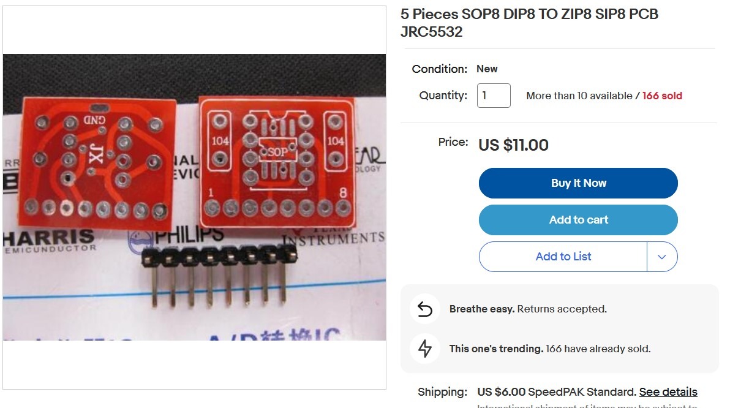Focus the Quantity input field

494,96
